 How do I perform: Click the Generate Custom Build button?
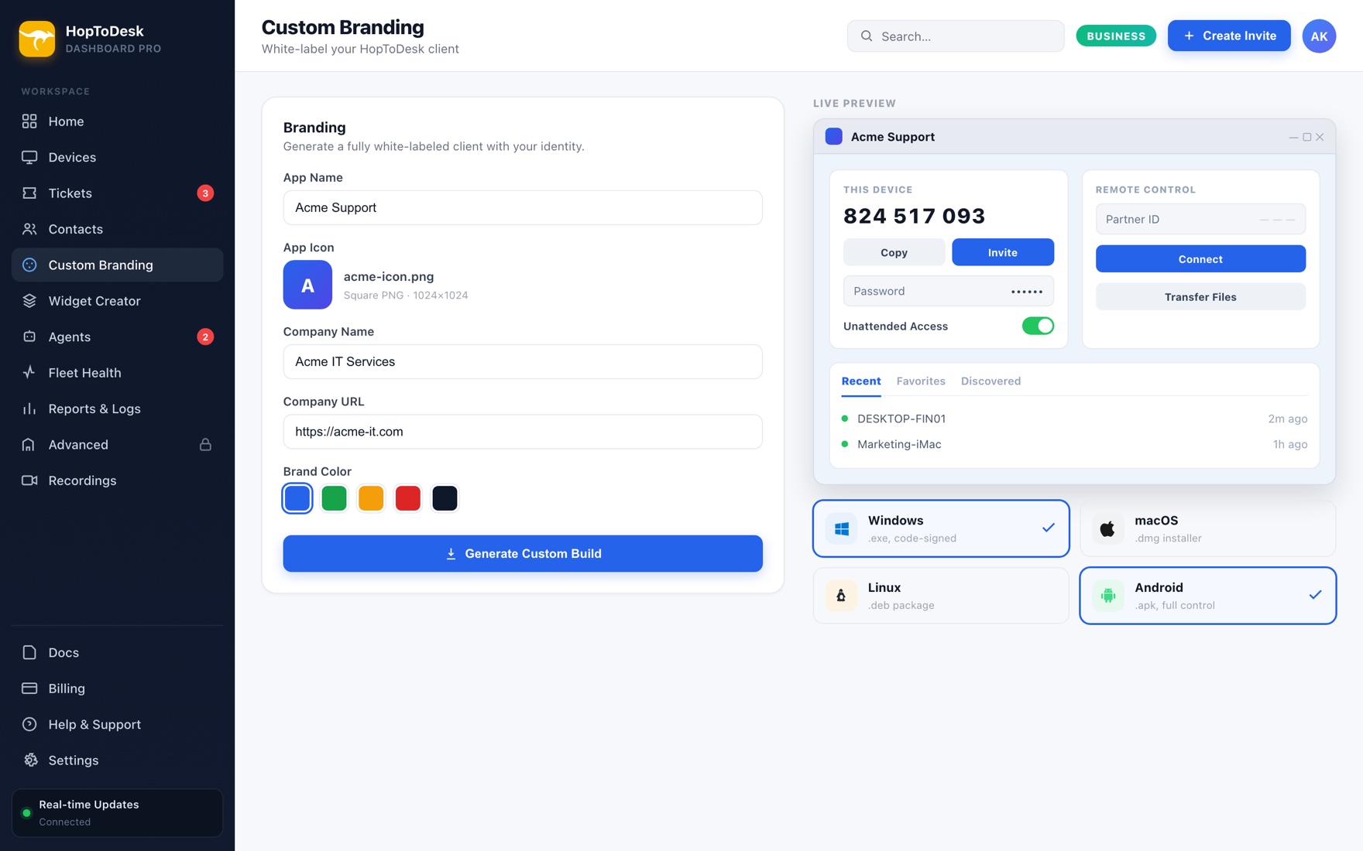(523, 554)
